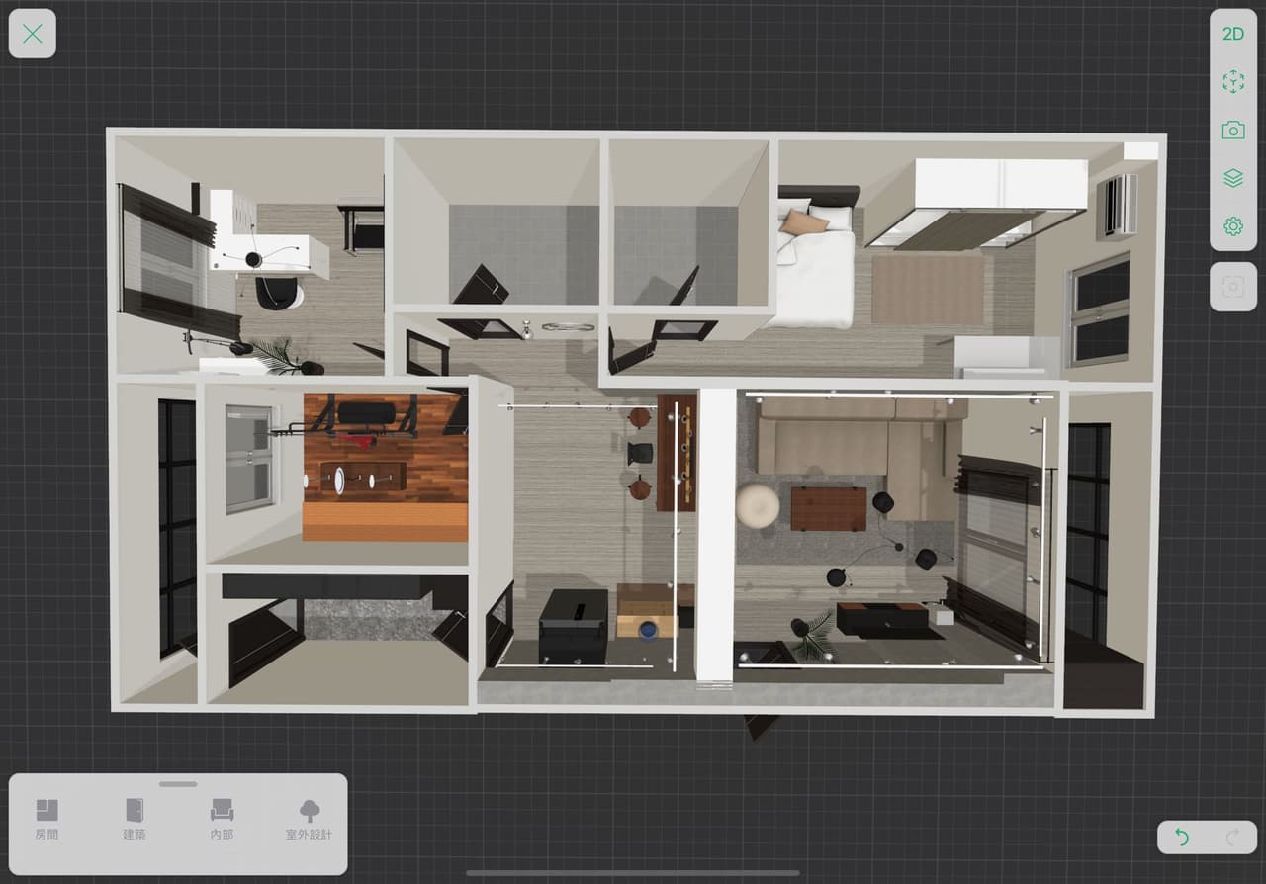Viewport: 1266px width, 884px height.
Task: Redo the last undone action
Action: point(1232,838)
